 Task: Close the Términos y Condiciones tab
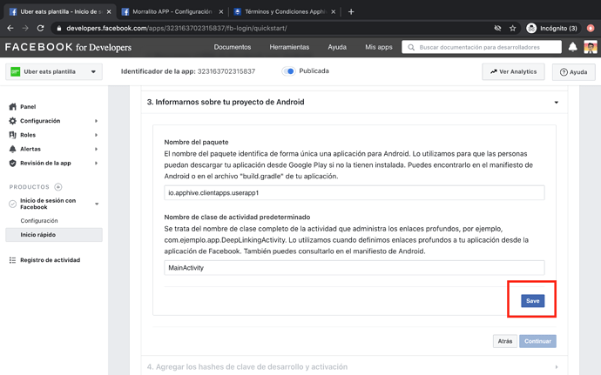334,12
